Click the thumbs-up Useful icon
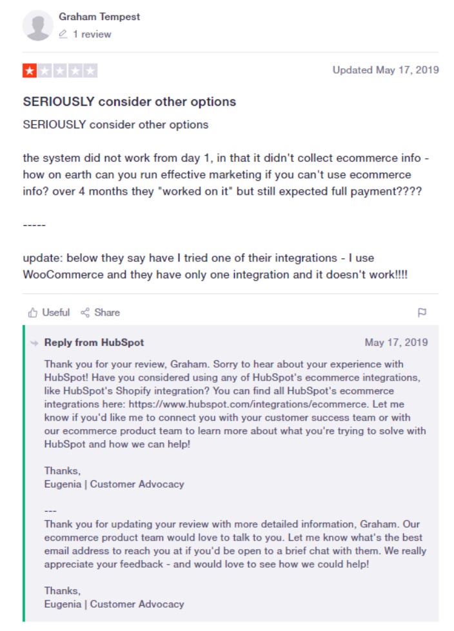This screenshot has height=631, width=454. (x=33, y=313)
